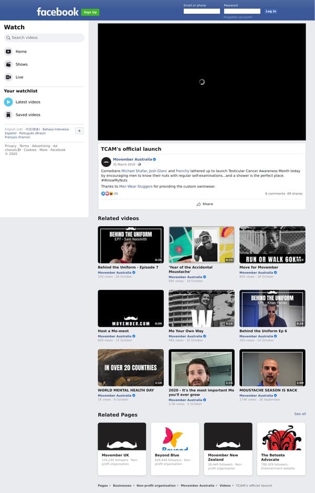The height and width of the screenshot is (493, 315).
Task: Click Movember Australia profile avatar in post
Action: (106, 162)
